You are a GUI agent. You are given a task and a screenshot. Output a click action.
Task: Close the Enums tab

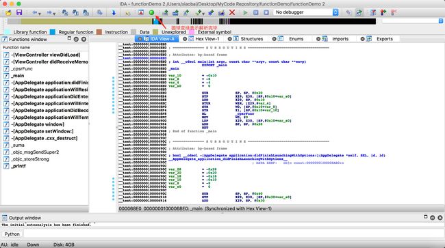point(274,39)
